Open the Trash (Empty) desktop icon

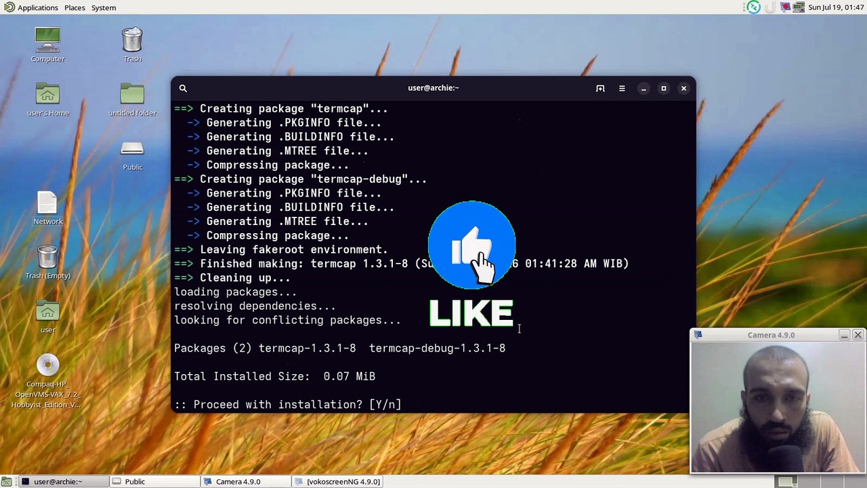click(x=47, y=262)
